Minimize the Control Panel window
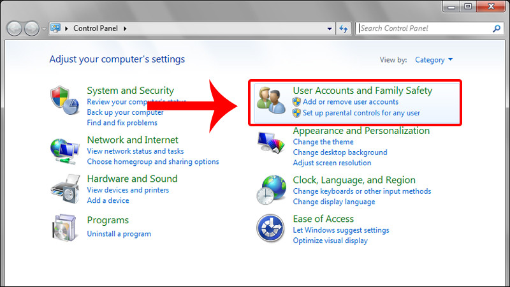Image resolution: width=510 pixels, height=287 pixels. pyautogui.click(x=451, y=6)
